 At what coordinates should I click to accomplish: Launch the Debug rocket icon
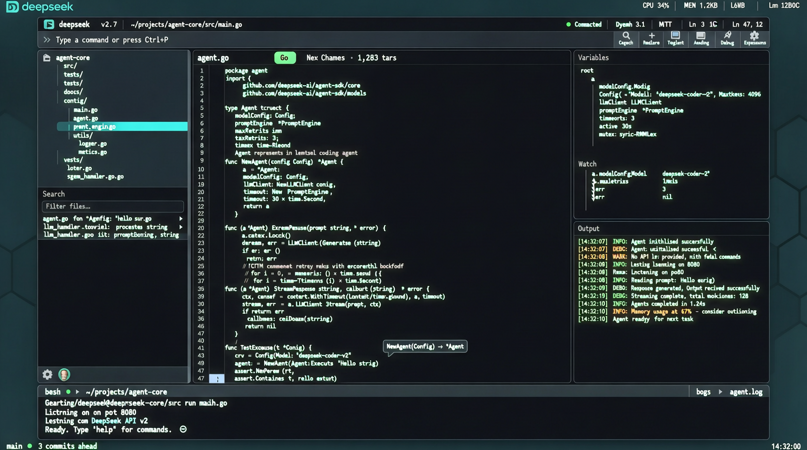click(727, 35)
